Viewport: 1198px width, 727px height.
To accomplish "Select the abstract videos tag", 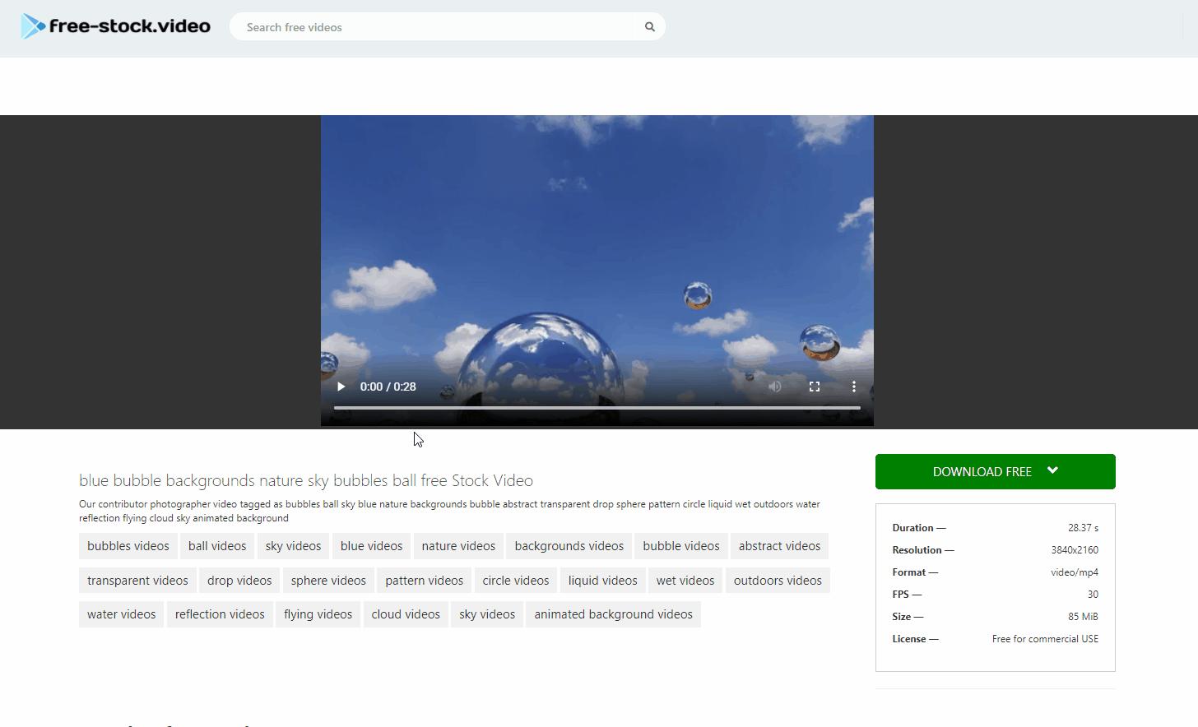I will pos(779,546).
